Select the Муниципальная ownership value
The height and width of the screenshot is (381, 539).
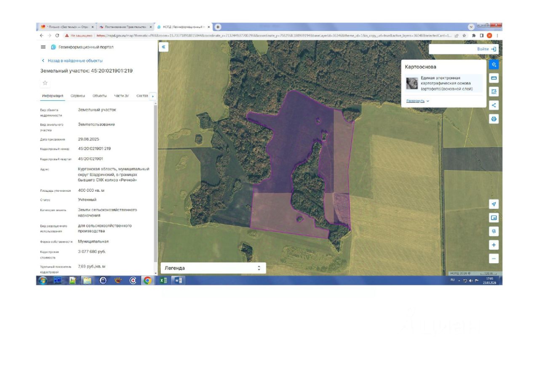click(93, 241)
